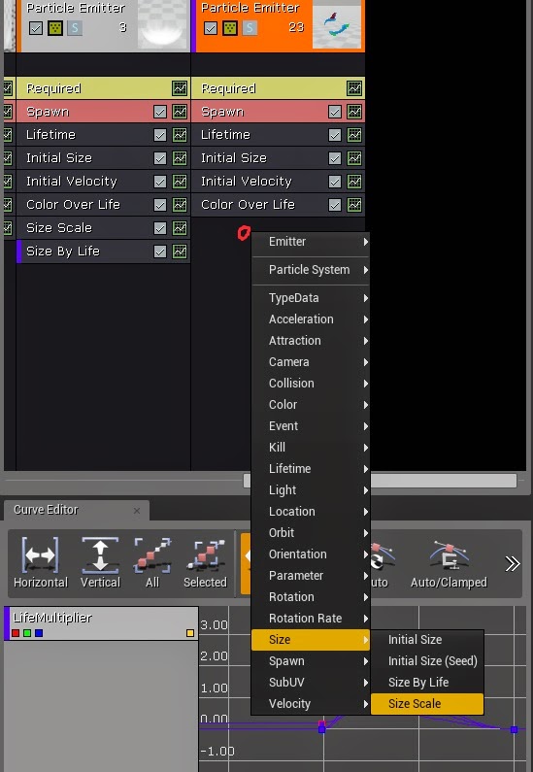The width and height of the screenshot is (533, 772).
Task: Open curve graph for orange emitter's Initial Velocity module
Action: [354, 182]
